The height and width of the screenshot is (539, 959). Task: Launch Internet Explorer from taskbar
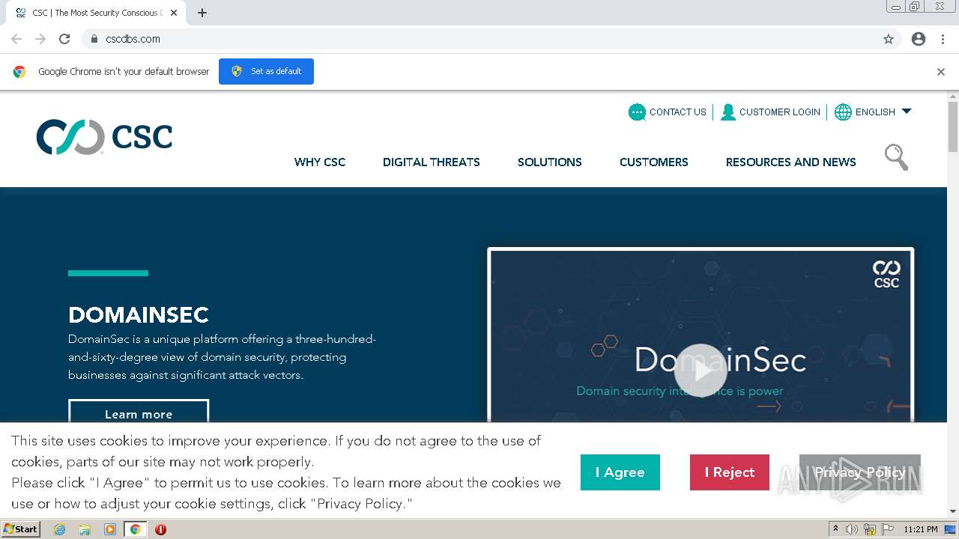coord(60,529)
